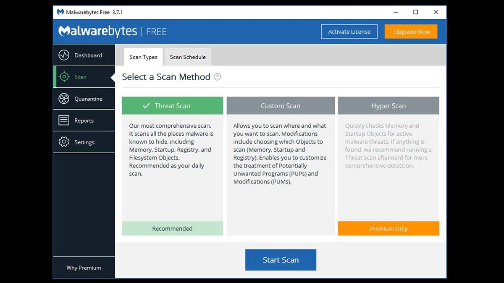This screenshot has height=283, width=504.
Task: Click the Reports list icon
Action: click(x=64, y=121)
